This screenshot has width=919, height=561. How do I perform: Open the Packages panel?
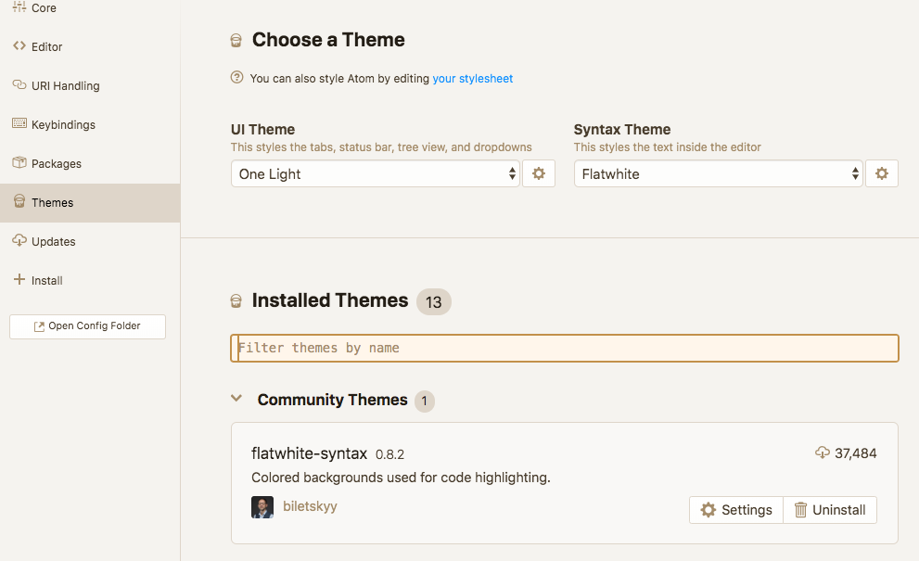click(90, 163)
